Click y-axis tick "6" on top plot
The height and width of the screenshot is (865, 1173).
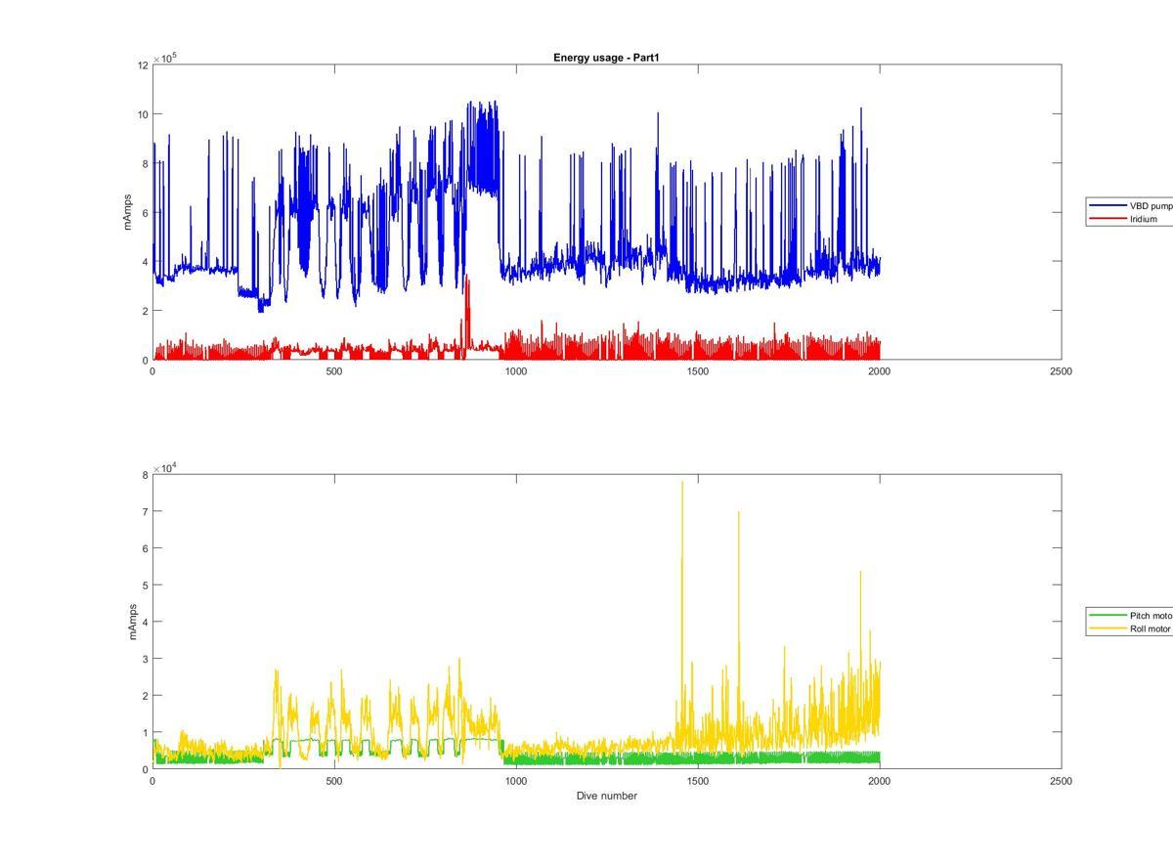(146, 212)
